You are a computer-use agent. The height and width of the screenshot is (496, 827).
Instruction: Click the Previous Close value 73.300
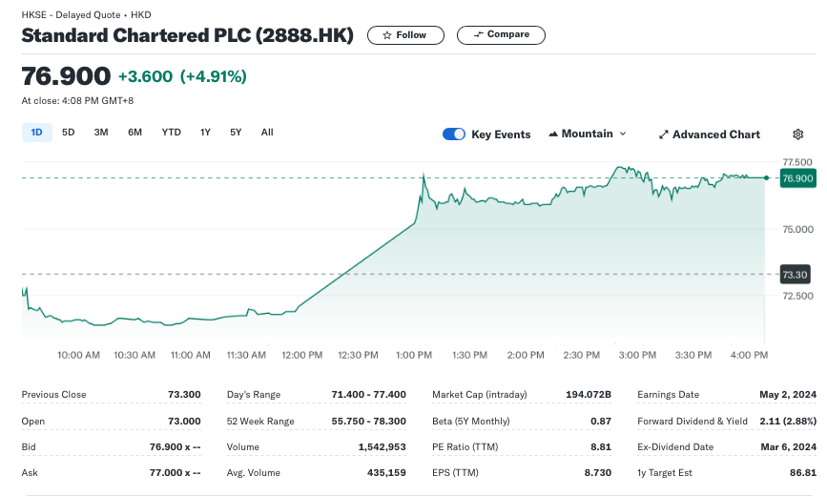[184, 395]
